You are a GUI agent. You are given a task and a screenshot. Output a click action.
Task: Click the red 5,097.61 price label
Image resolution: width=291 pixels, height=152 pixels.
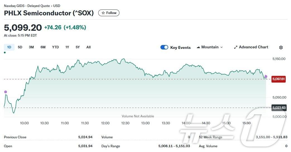click(279, 79)
